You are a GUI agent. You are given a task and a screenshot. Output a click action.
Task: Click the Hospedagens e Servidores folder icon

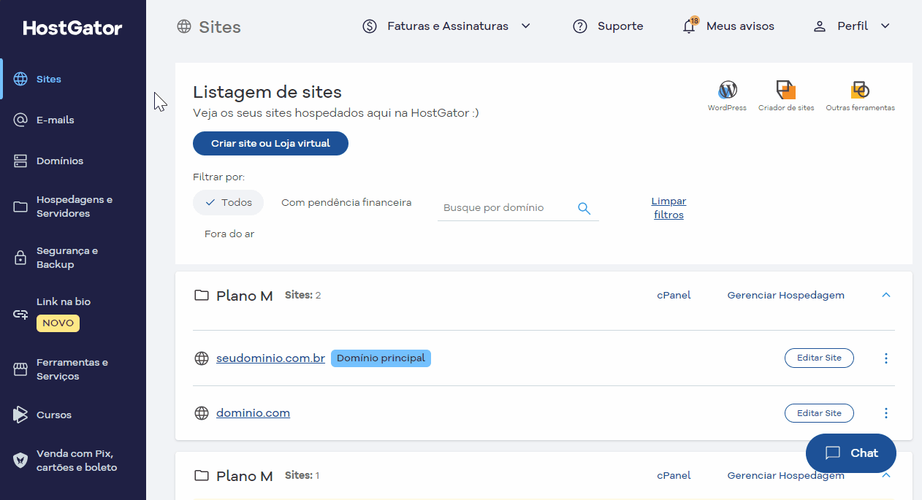pos(20,207)
